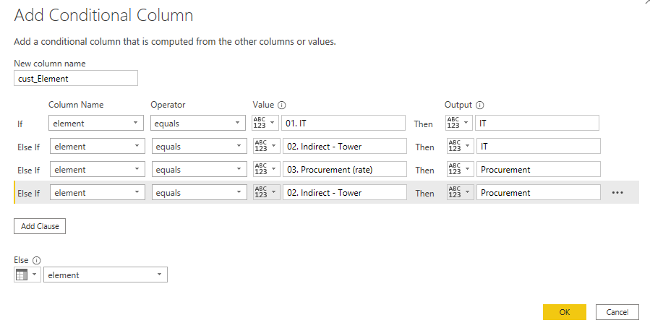Confirm with the OK button
650x328 pixels.
[x=565, y=312]
